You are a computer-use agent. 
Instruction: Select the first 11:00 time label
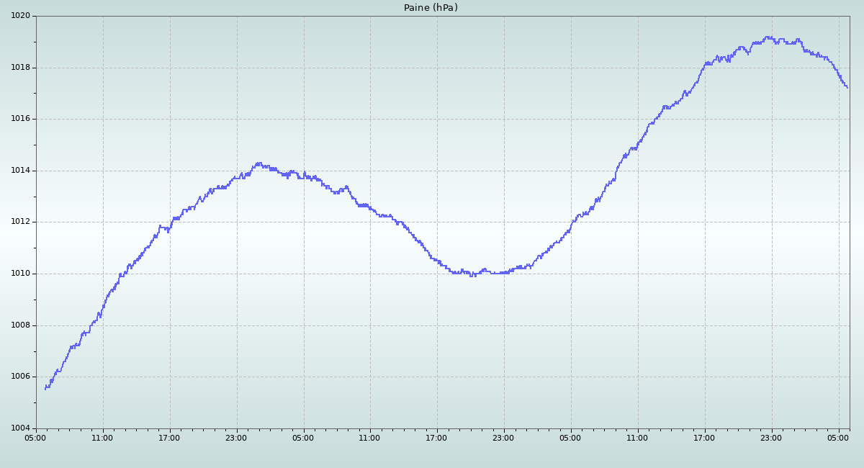(102, 438)
